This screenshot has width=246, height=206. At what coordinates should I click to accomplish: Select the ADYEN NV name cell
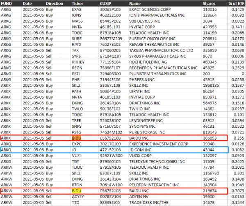click(x=141, y=197)
